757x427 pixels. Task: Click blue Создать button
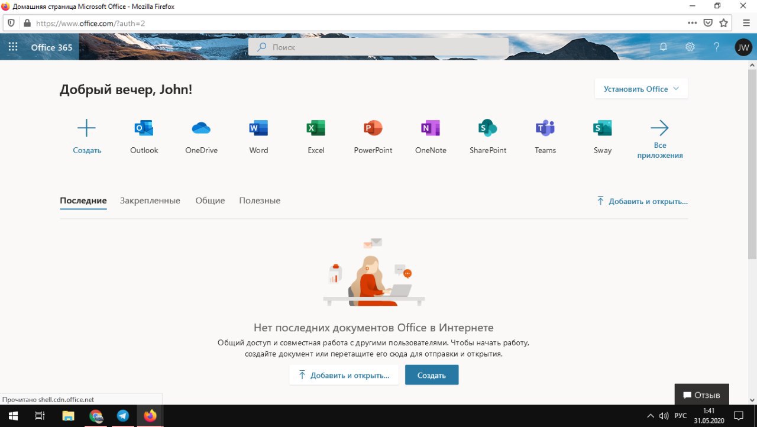(432, 375)
